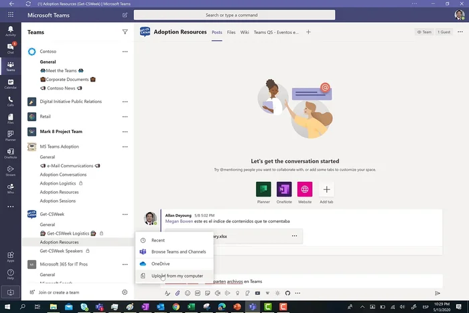
Task: Open more options for Get-CSWeek team
Action: point(125,214)
